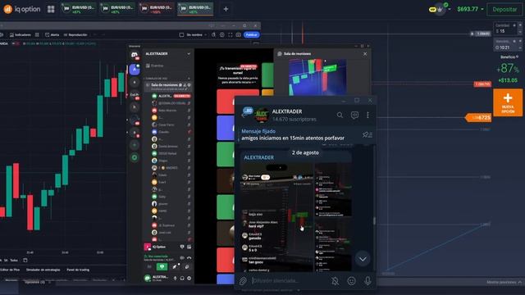Open Telegram comments icon in header
Image resolution: width=525 pixels, height=295 pixels.
[x=354, y=115]
